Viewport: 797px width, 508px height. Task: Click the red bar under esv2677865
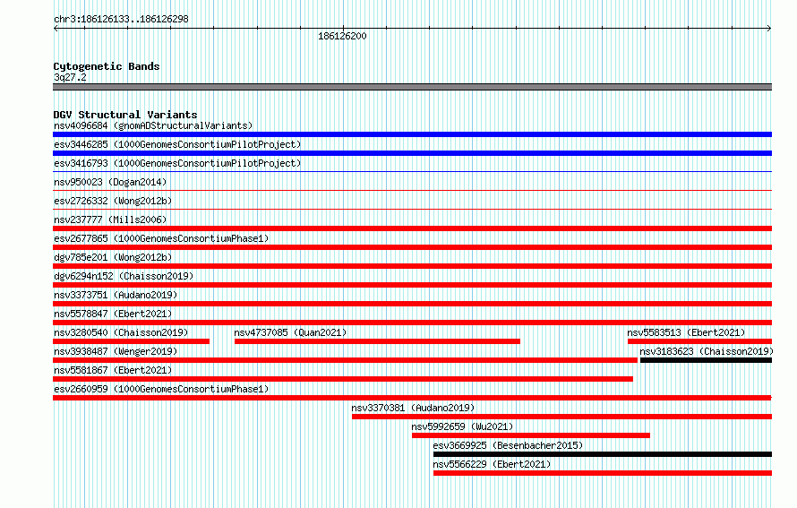click(412, 247)
